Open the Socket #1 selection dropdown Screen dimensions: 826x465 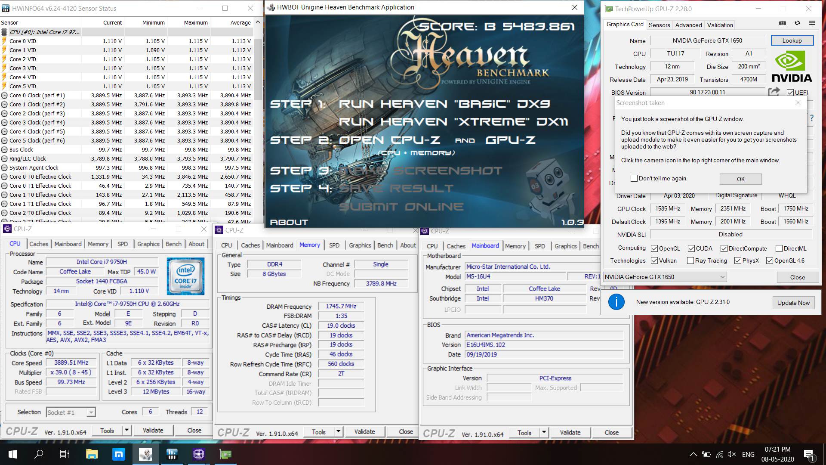[71, 412]
